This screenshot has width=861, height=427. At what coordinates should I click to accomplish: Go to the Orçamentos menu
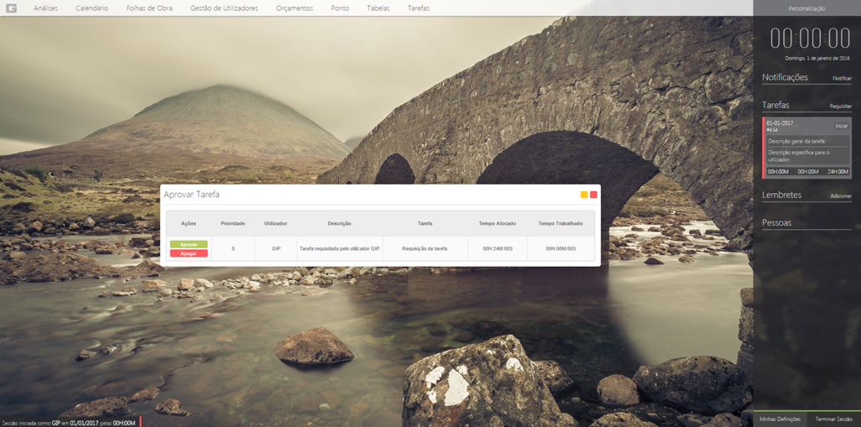(x=295, y=8)
